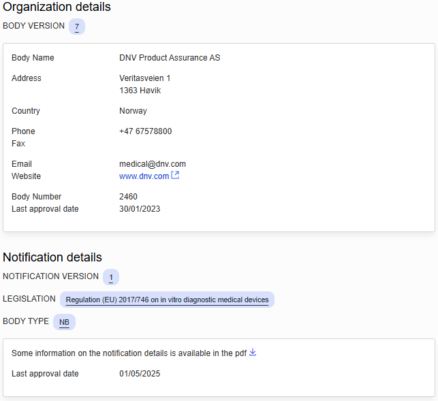Click the organization approval date 30/01/2023
This screenshot has width=438, height=401.
(x=140, y=209)
